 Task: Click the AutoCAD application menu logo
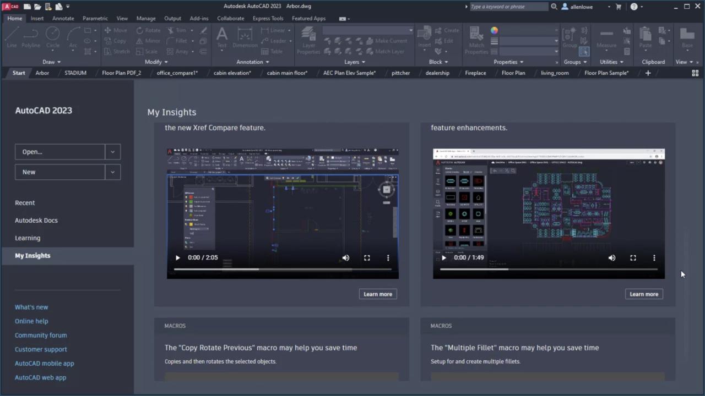coord(11,7)
